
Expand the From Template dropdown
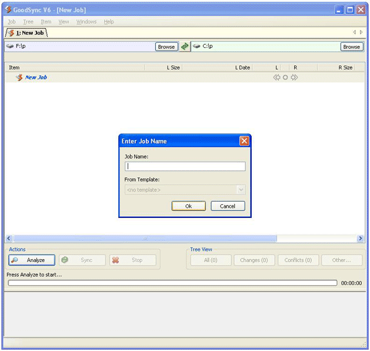pos(241,190)
